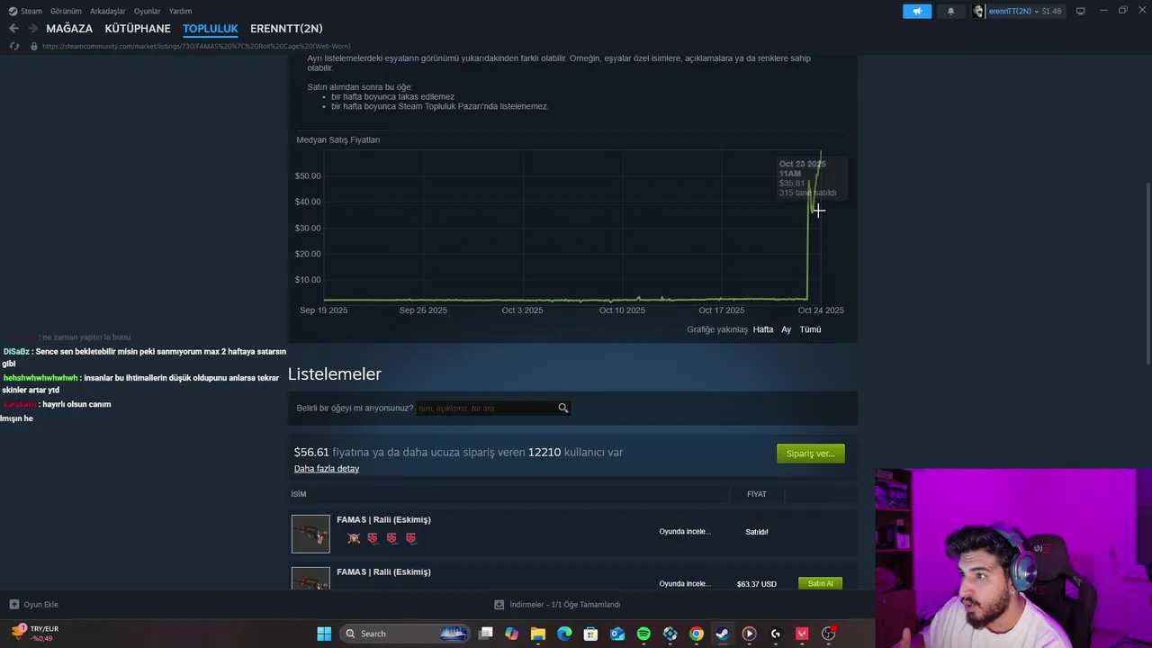This screenshot has height=648, width=1152.
Task: Click the İSİM column header
Action: click(x=299, y=494)
